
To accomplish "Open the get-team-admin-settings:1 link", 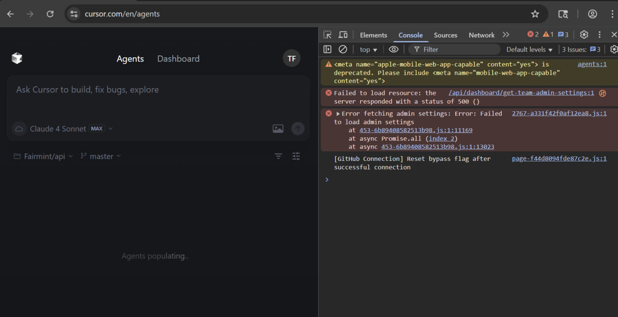I will coord(521,92).
